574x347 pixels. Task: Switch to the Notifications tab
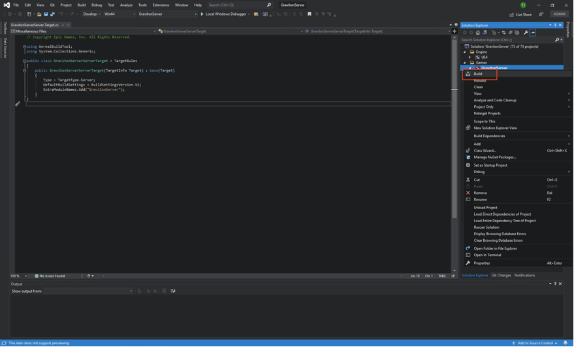tap(524, 276)
